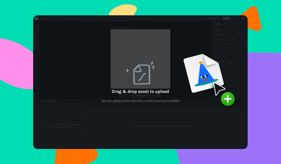Enable loop playback below the canvas

point(152,95)
